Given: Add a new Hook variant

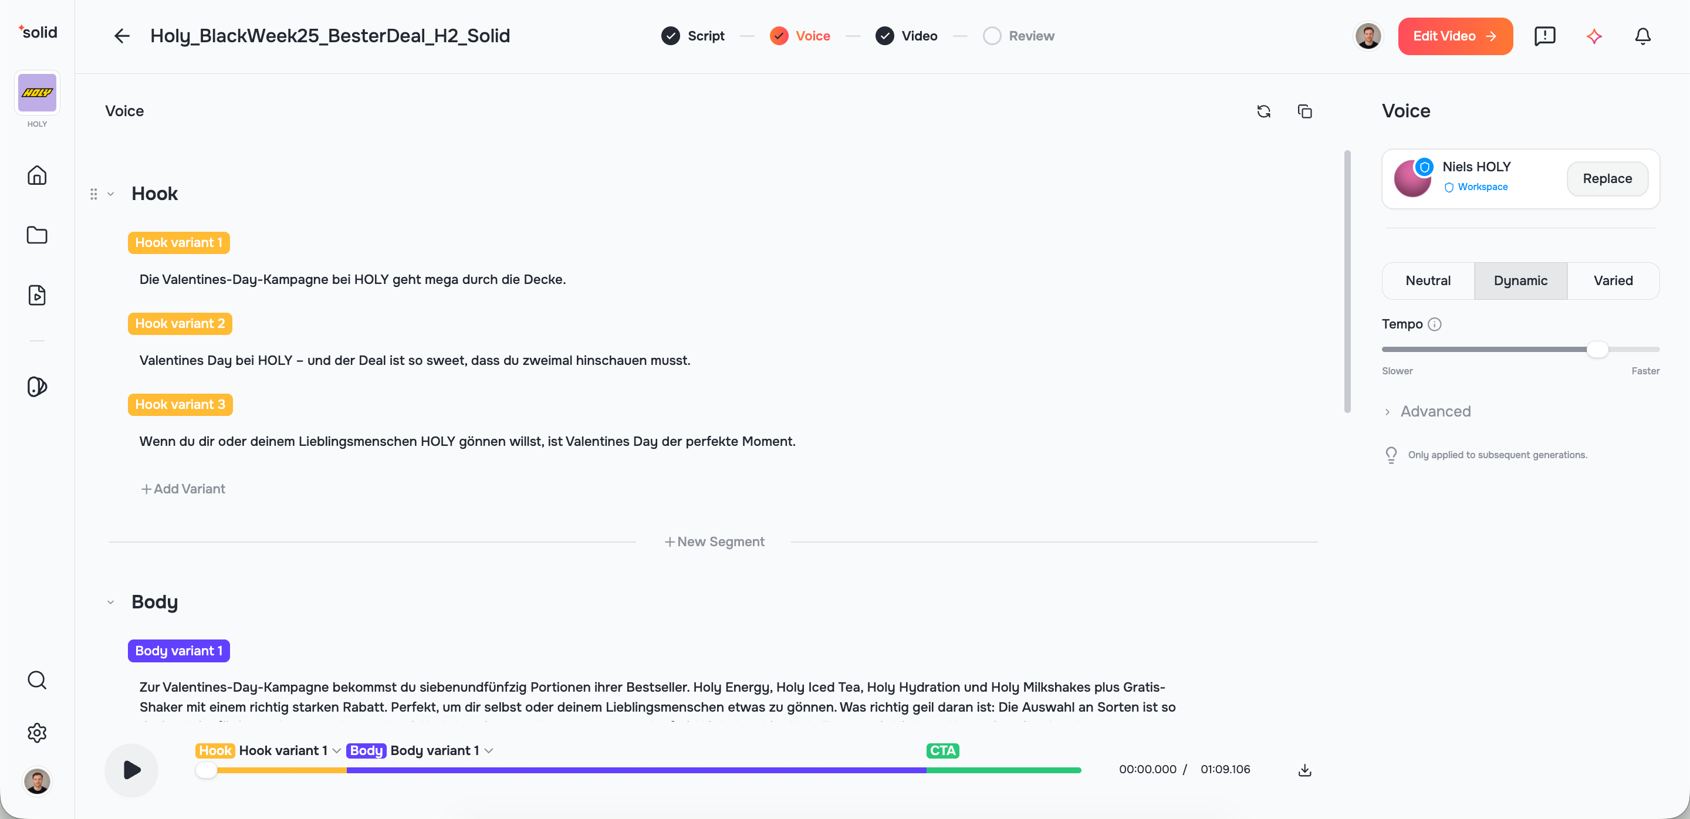Looking at the screenshot, I should tap(183, 489).
